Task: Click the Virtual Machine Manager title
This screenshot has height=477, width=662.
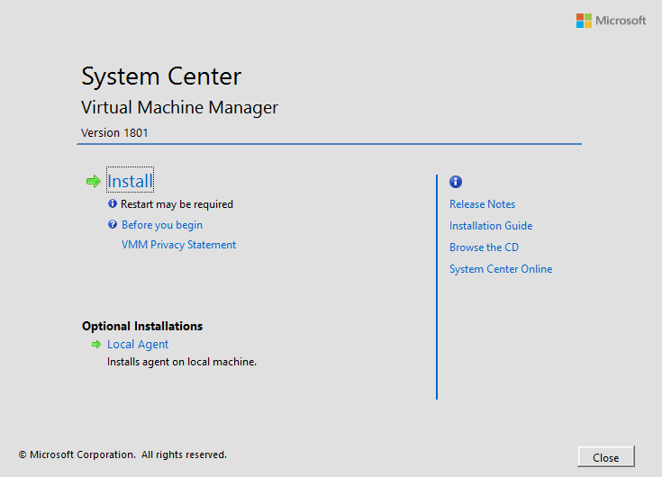Action: coord(179,107)
